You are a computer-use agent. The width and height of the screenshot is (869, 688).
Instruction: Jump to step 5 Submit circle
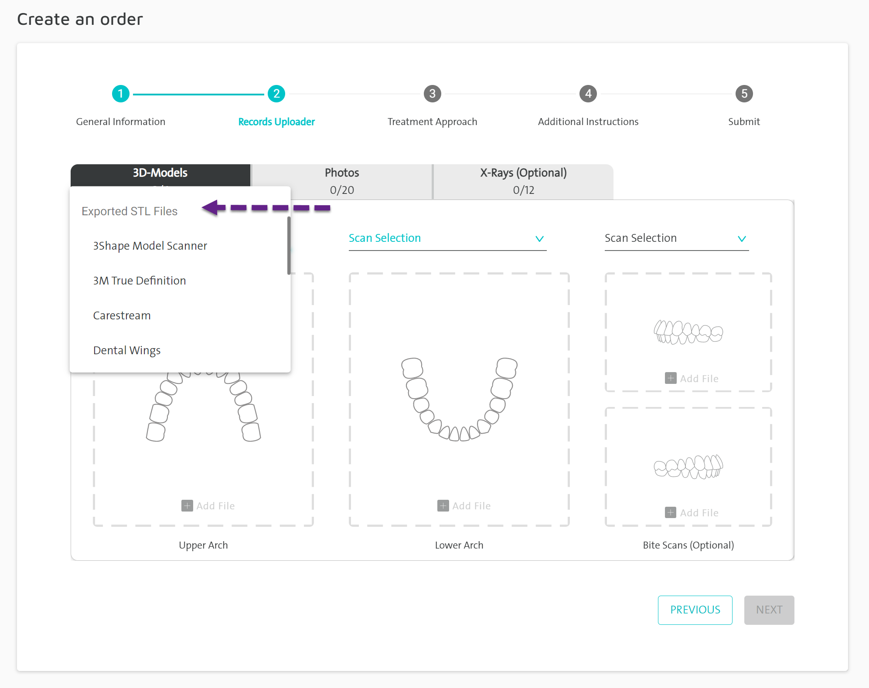744,94
